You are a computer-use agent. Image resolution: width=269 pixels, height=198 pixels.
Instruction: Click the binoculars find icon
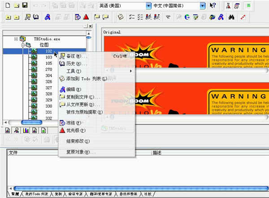tap(231, 17)
